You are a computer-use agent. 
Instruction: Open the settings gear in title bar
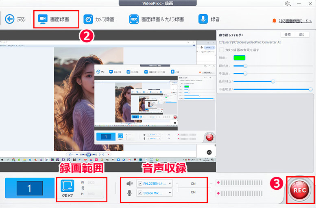pos(288,4)
